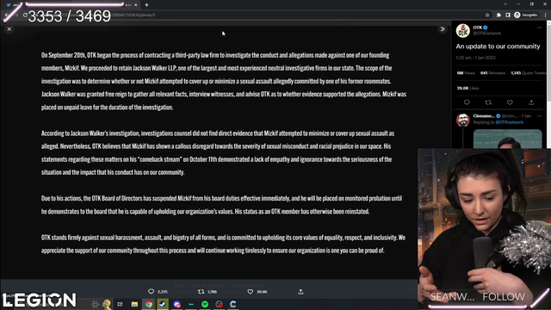The width and height of the screenshot is (551, 310).
Task: Open Spotify from the taskbar
Action: 205,304
